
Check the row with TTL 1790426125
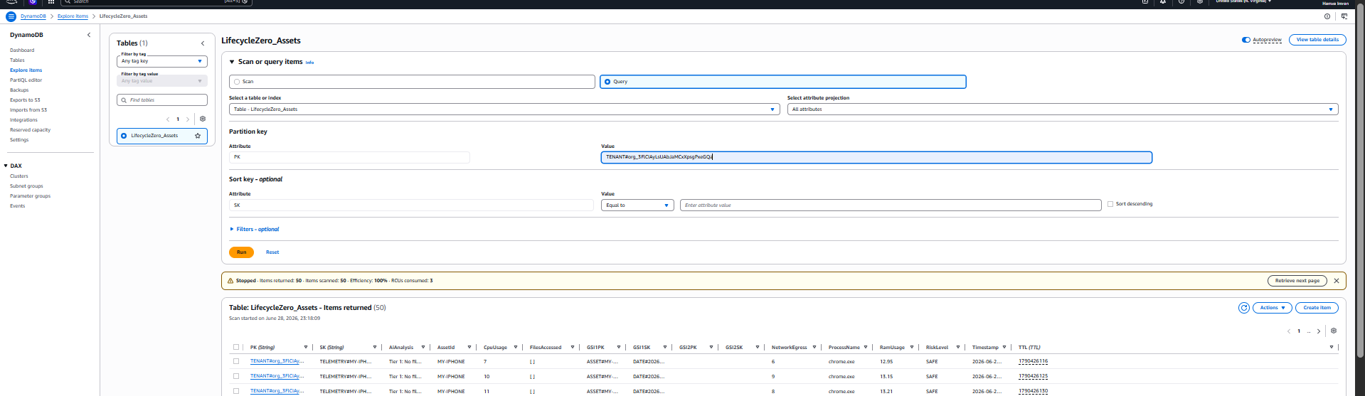tap(236, 376)
